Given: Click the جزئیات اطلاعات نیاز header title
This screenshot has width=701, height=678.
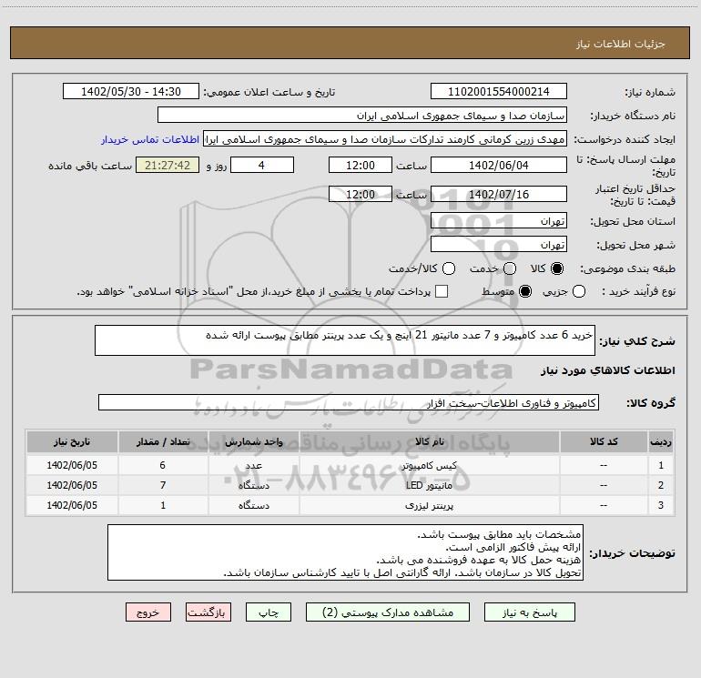Looking at the screenshot, I should pyautogui.click(x=620, y=44).
